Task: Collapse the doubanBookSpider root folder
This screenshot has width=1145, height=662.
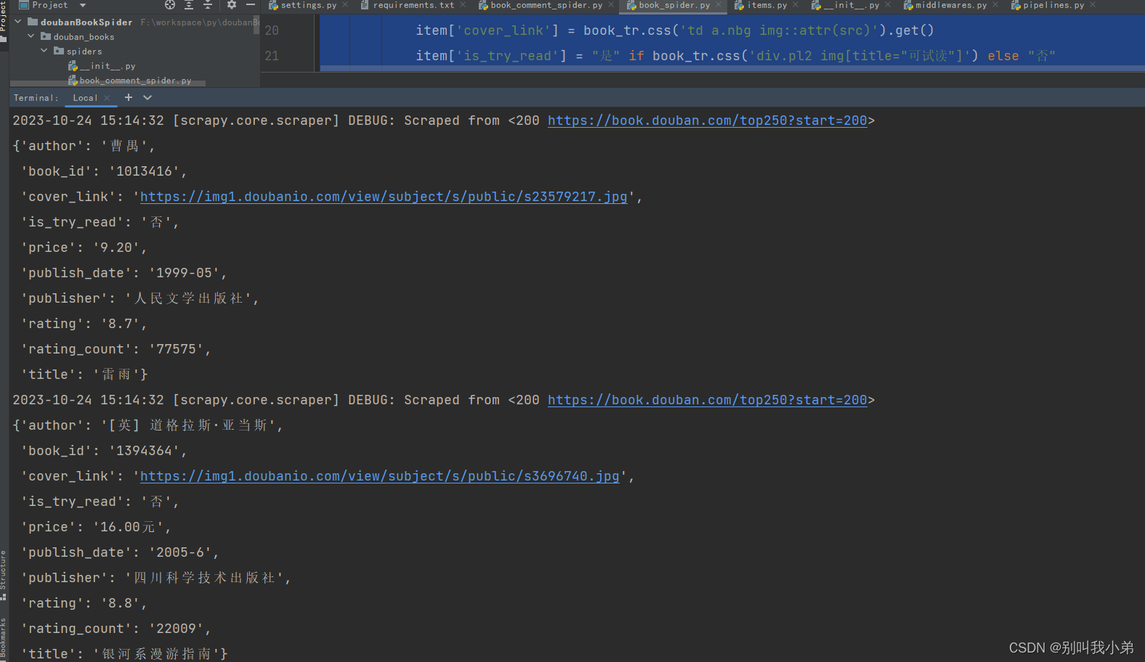Action: (18, 22)
